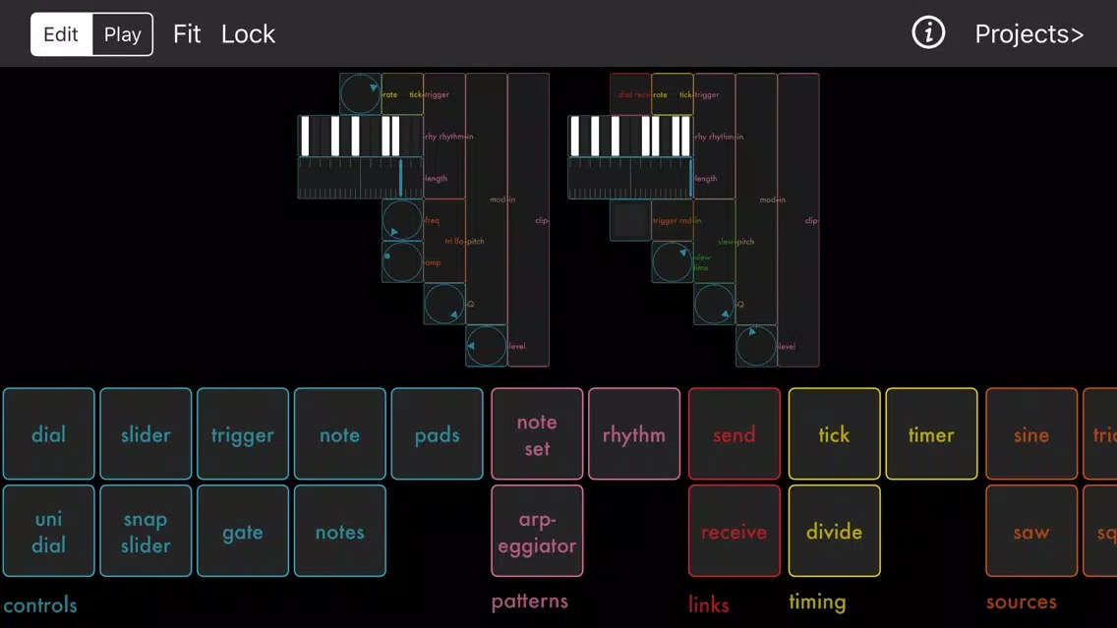Click the 'controls' category label
The width and height of the screenshot is (1117, 628).
[x=40, y=604]
